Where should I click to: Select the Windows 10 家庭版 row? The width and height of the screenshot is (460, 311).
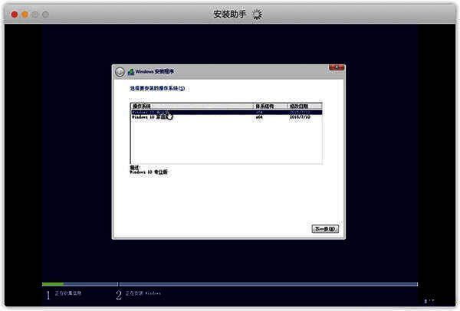click(x=226, y=117)
